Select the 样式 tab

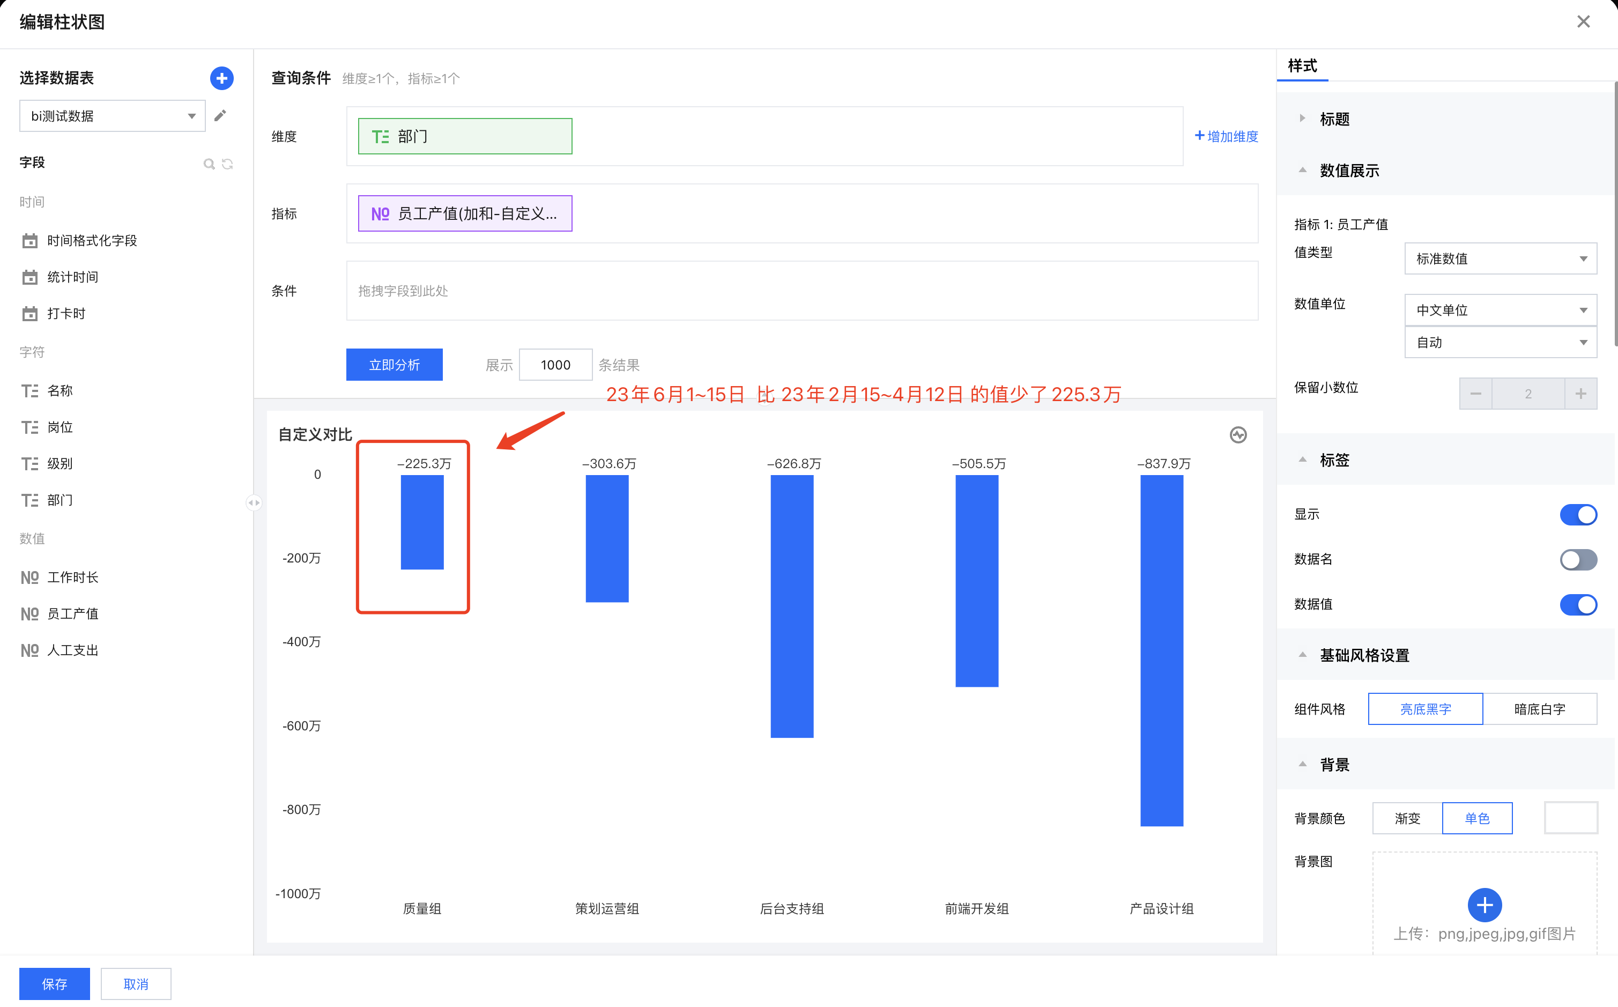[1302, 66]
